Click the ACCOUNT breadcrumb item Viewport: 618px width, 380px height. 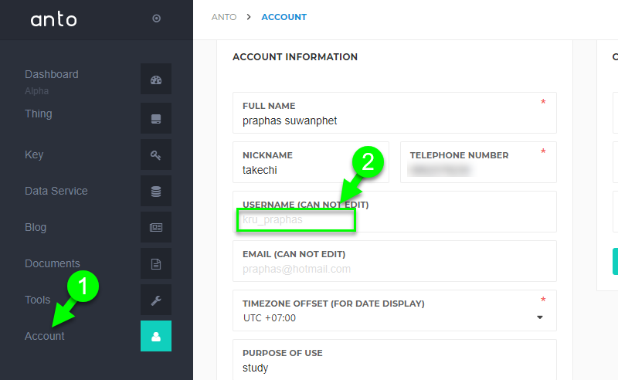pos(284,17)
